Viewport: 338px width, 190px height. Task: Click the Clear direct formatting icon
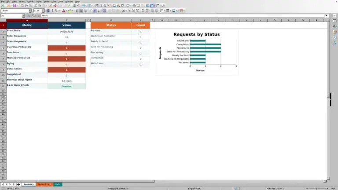55,6
